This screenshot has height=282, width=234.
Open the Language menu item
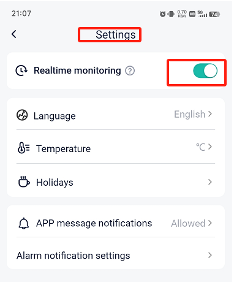(116, 115)
